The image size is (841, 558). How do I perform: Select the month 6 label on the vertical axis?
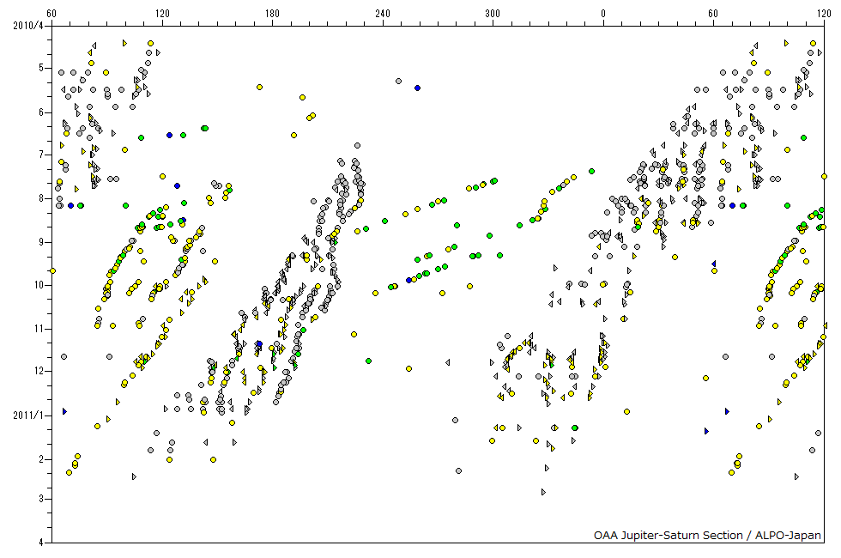pos(41,112)
